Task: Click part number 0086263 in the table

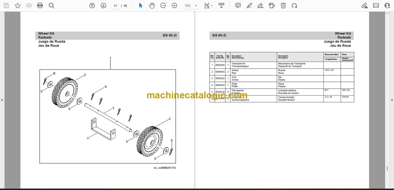Action: click(x=220, y=85)
